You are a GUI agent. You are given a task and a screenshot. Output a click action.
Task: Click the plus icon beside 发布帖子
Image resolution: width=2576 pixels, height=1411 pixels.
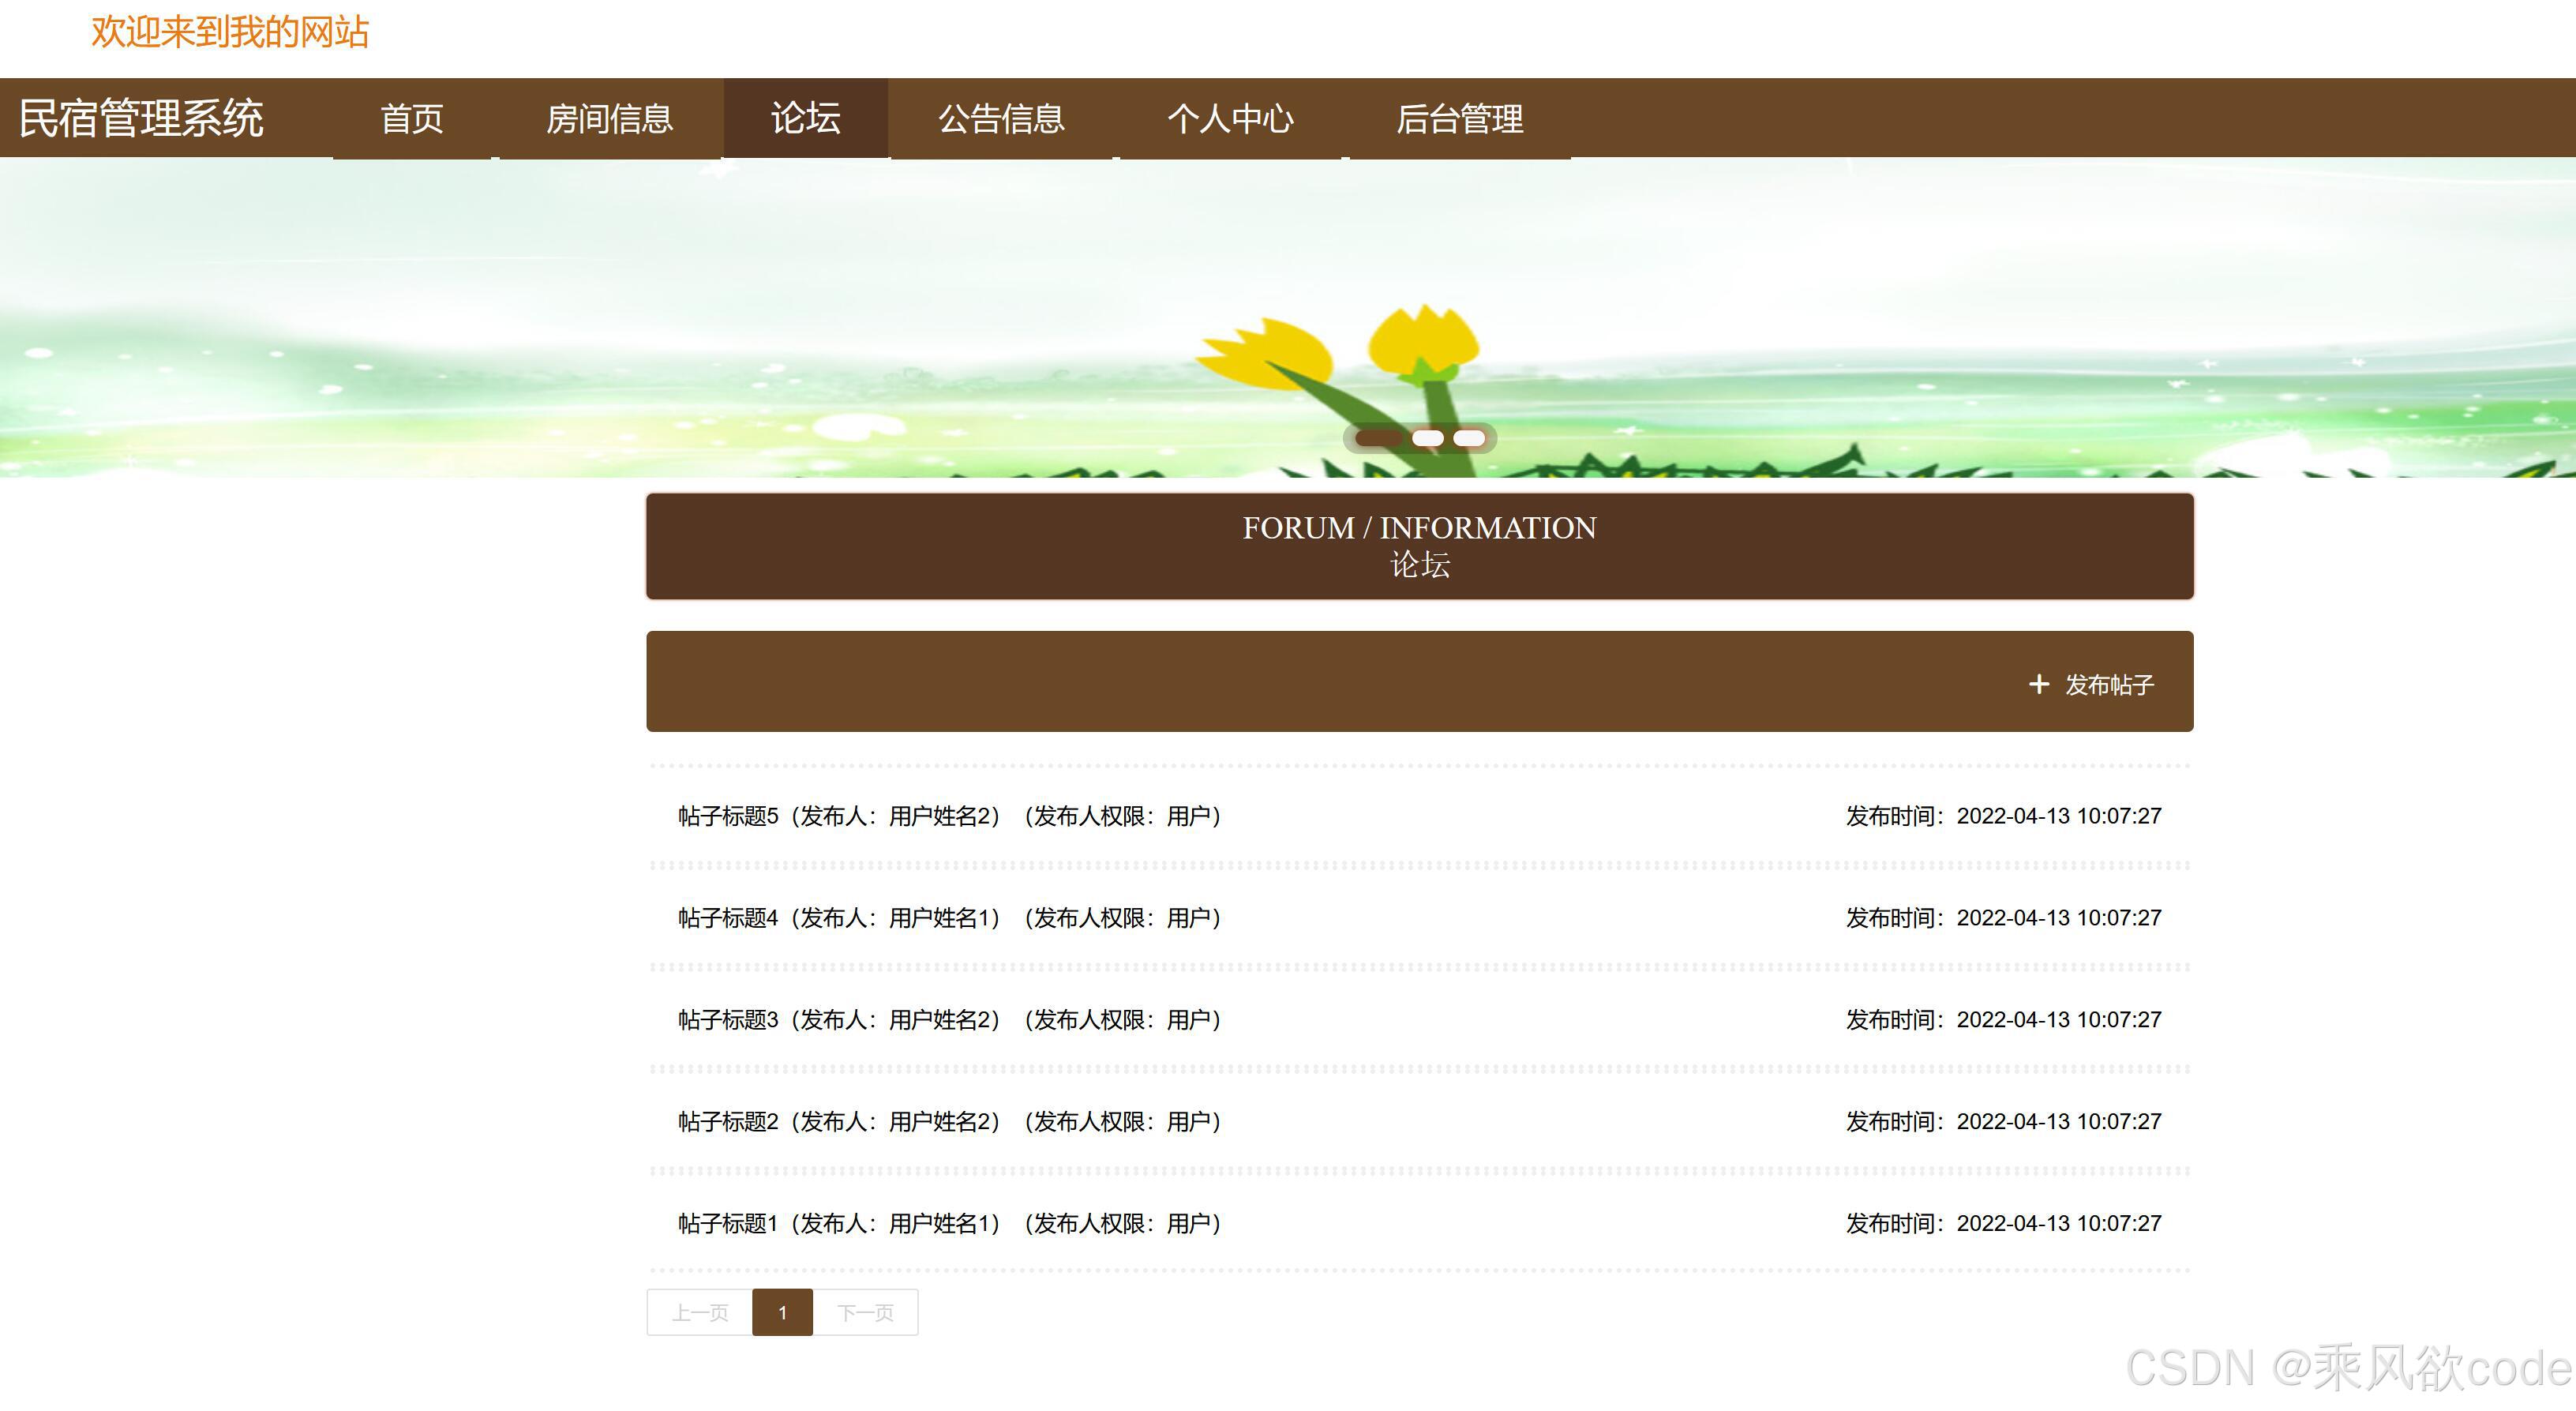coord(2038,684)
